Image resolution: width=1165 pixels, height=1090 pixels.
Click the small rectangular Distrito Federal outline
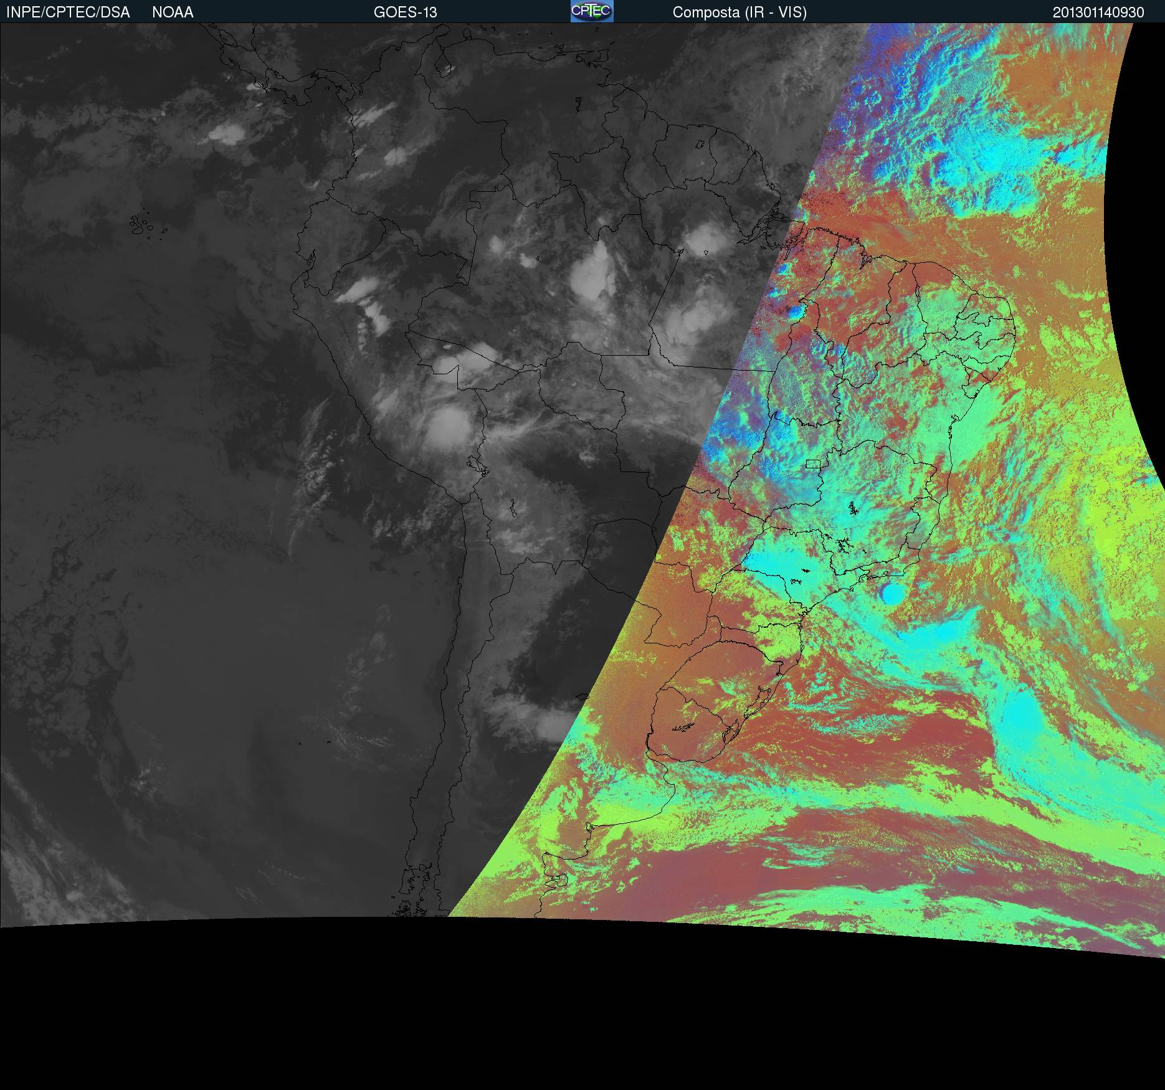tap(813, 463)
